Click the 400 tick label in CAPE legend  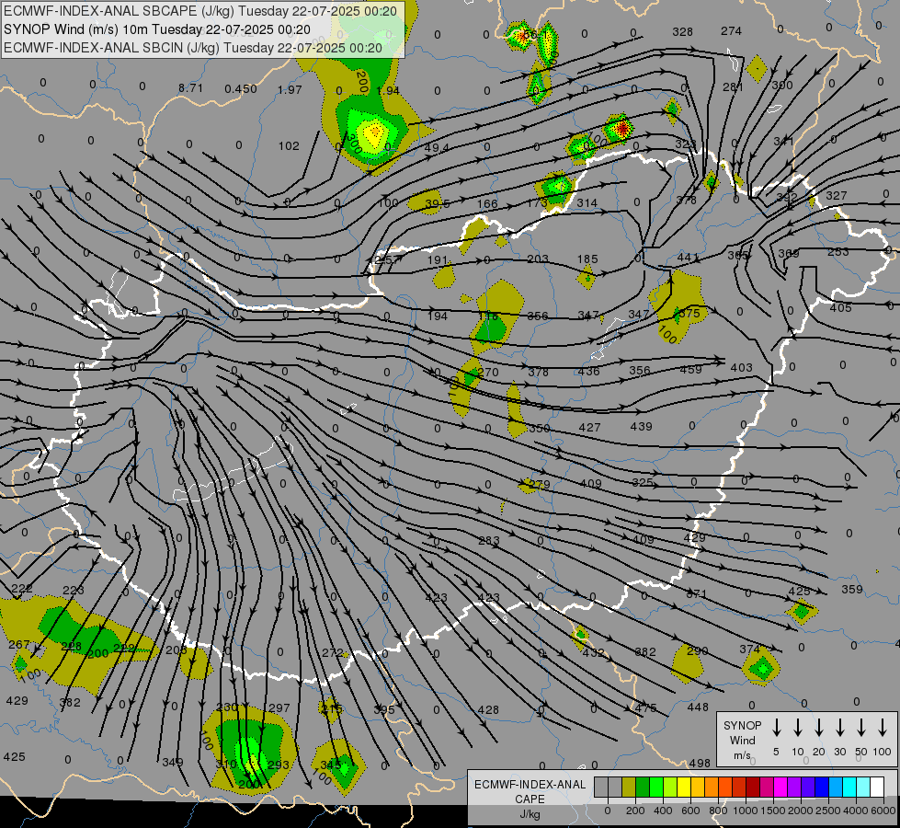663,811
